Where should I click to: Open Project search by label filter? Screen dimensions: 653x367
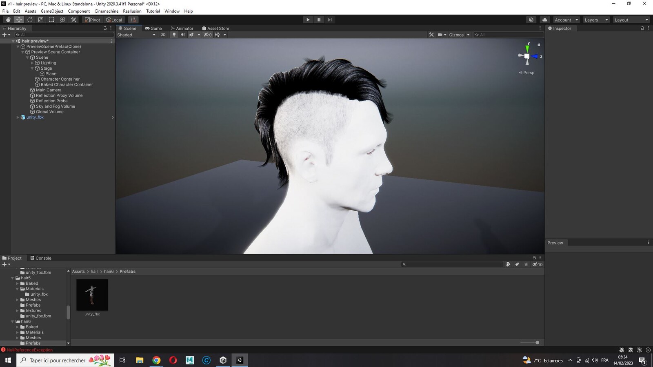click(517, 264)
